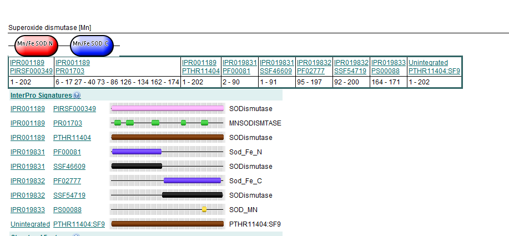This screenshot has height=236, width=509.
Task: Click the yellow PS00088 SOD_MN marker
Action: 204,209
